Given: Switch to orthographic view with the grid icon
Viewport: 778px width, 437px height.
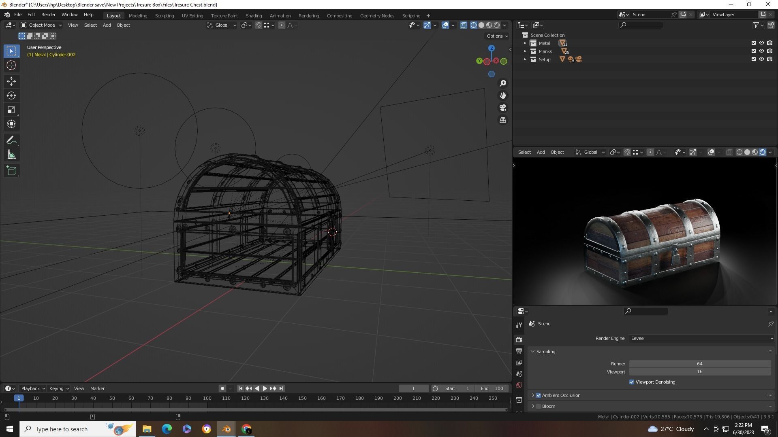Looking at the screenshot, I should (503, 120).
